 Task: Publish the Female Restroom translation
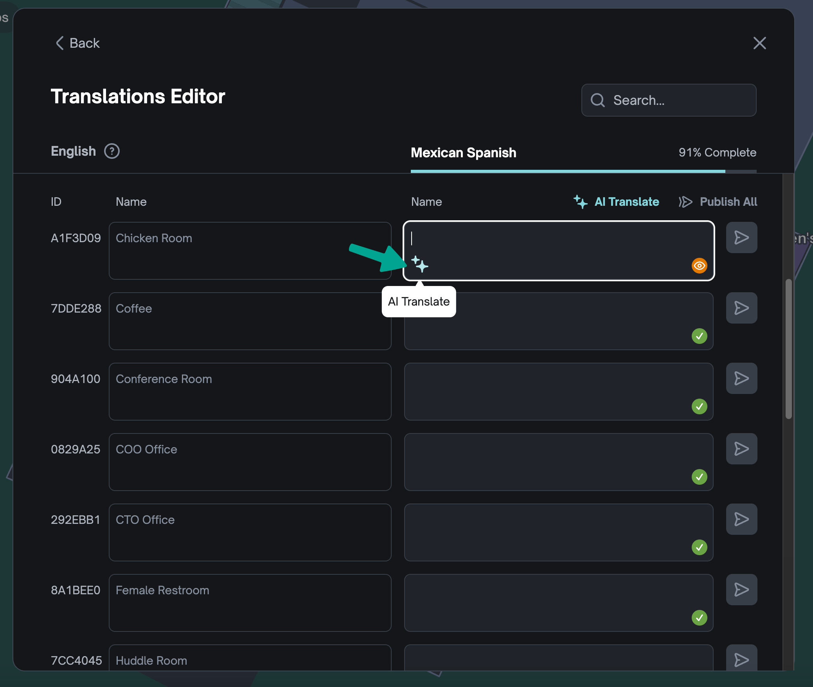pos(741,590)
